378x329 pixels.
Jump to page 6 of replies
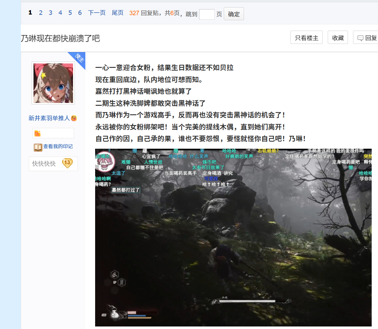click(x=80, y=13)
